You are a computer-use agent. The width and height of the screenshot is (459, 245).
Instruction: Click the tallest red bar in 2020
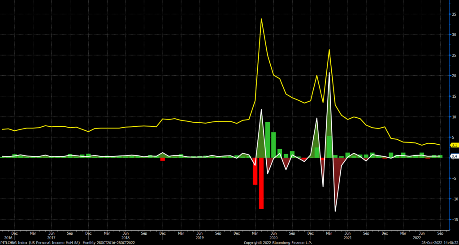pos(261,183)
